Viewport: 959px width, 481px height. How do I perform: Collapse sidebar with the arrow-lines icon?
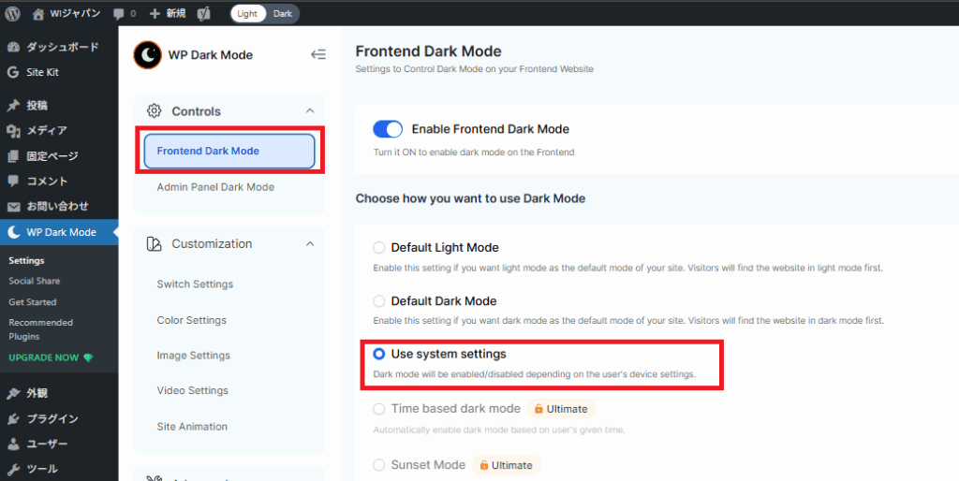coord(318,55)
